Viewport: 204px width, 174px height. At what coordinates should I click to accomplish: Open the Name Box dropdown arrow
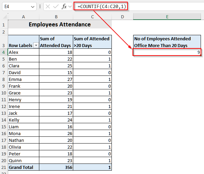point(32,6)
